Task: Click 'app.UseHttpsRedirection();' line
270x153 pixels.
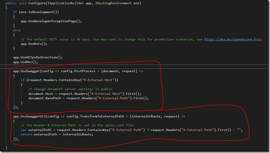Action: (x=38, y=58)
